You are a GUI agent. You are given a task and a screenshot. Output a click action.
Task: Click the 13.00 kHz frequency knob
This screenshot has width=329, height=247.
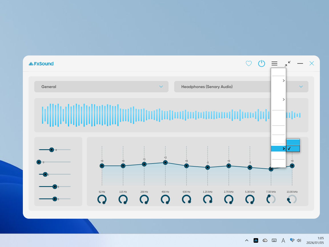(x=292, y=199)
